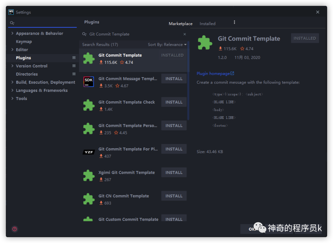This screenshot has width=333, height=243.
Task: Close the Settings dialog
Action: click(x=318, y=12)
